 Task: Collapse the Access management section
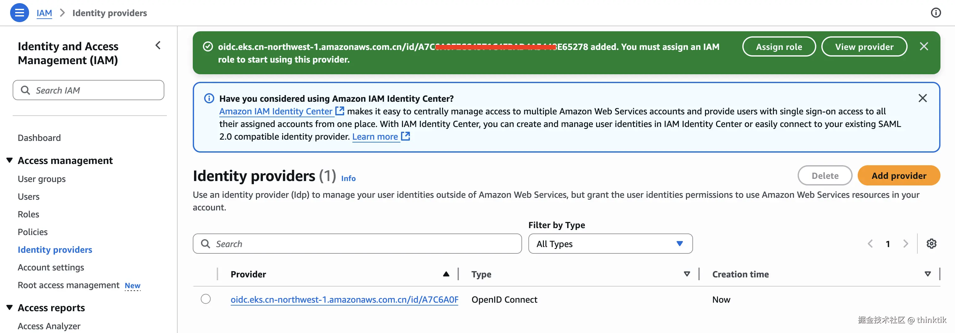pyautogui.click(x=10, y=160)
